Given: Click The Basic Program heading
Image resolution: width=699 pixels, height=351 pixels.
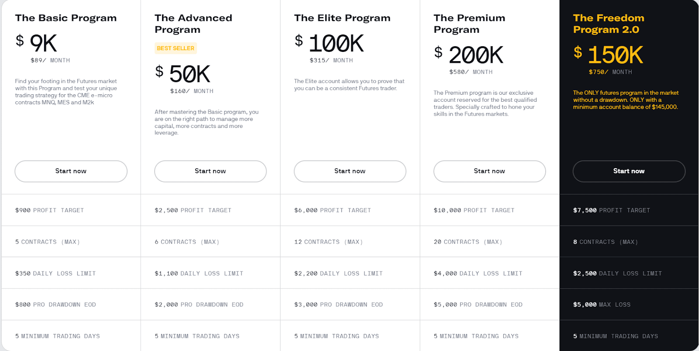Looking at the screenshot, I should (x=66, y=18).
